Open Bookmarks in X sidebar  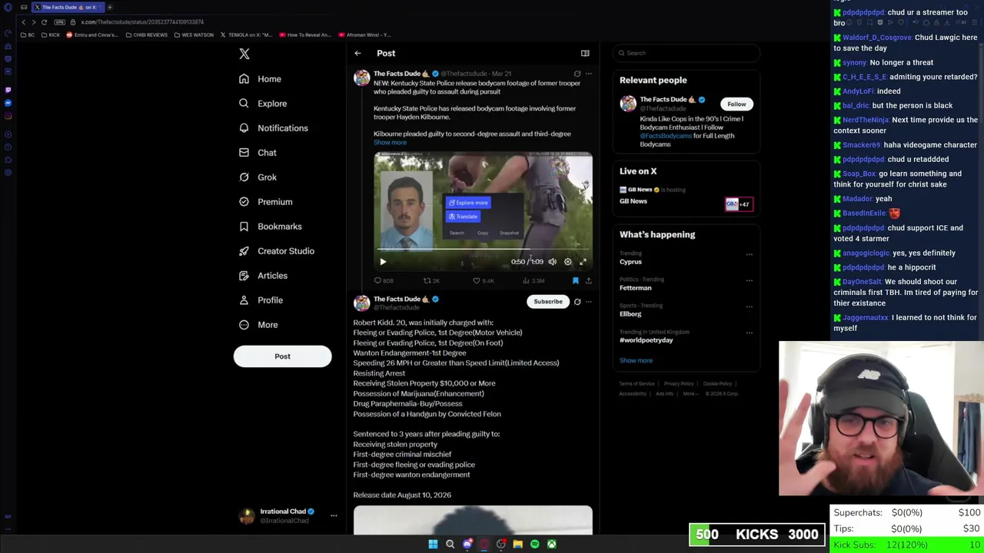(x=271, y=227)
